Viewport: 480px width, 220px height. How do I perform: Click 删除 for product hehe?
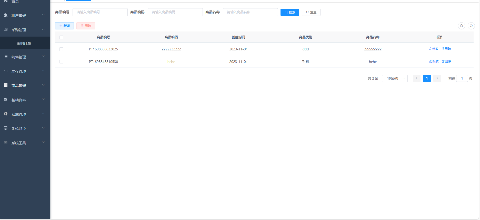[x=446, y=61]
